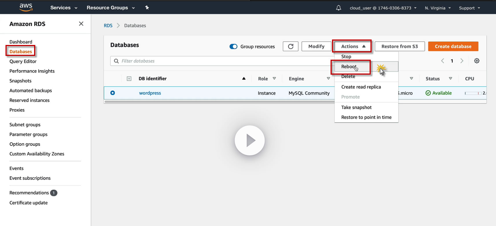The image size is (496, 226).
Task: Open Databases in the sidebar
Action: click(x=21, y=52)
